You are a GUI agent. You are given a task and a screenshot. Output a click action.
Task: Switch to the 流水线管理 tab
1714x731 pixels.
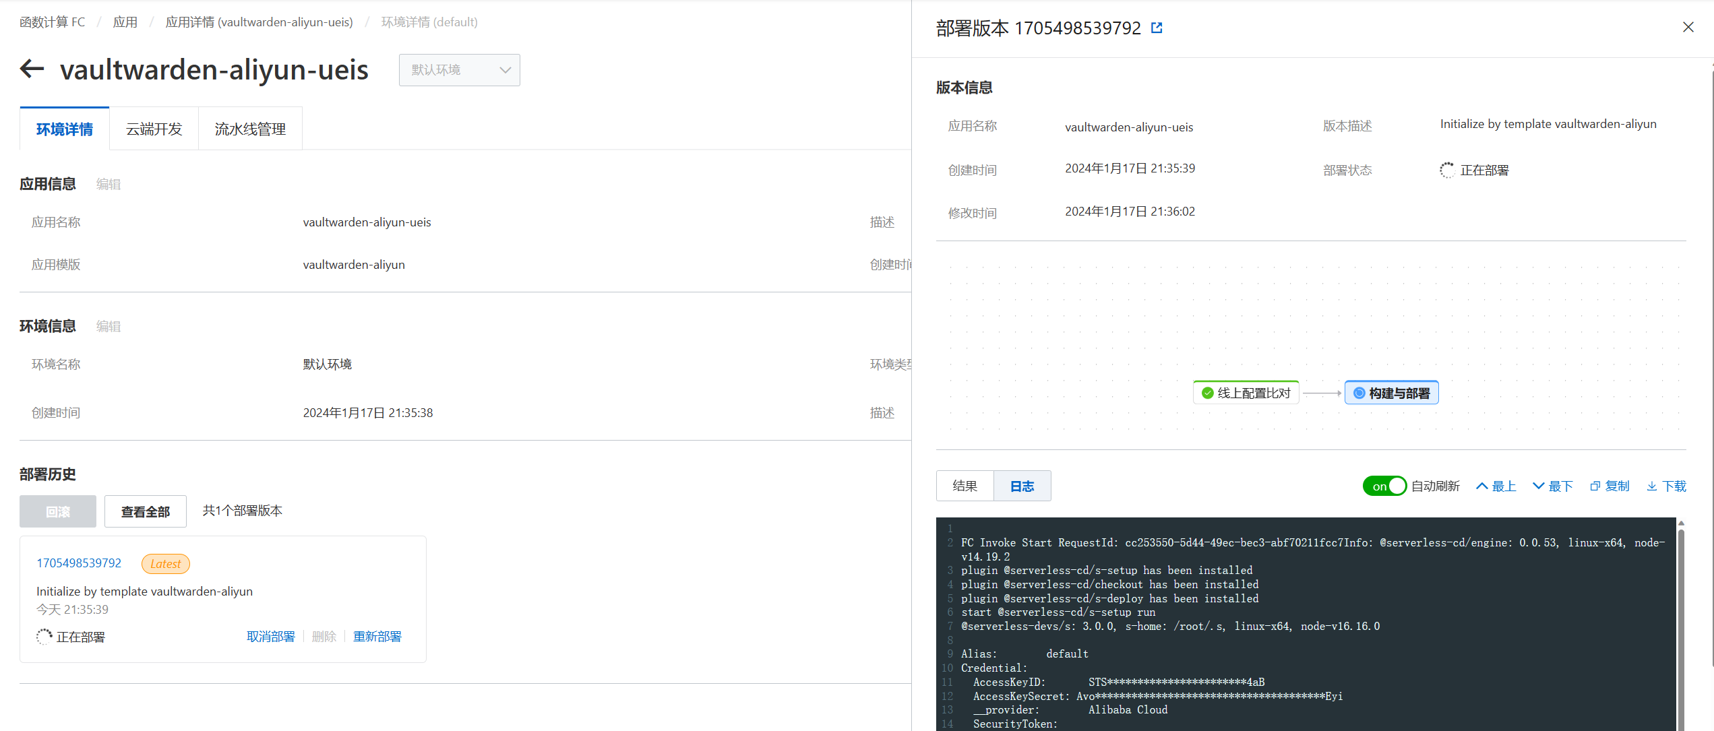[250, 129]
